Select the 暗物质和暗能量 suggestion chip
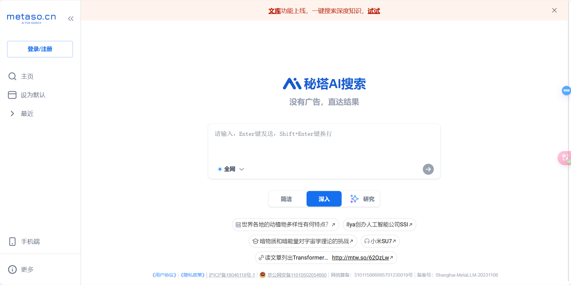571x285 pixels. 303,241
